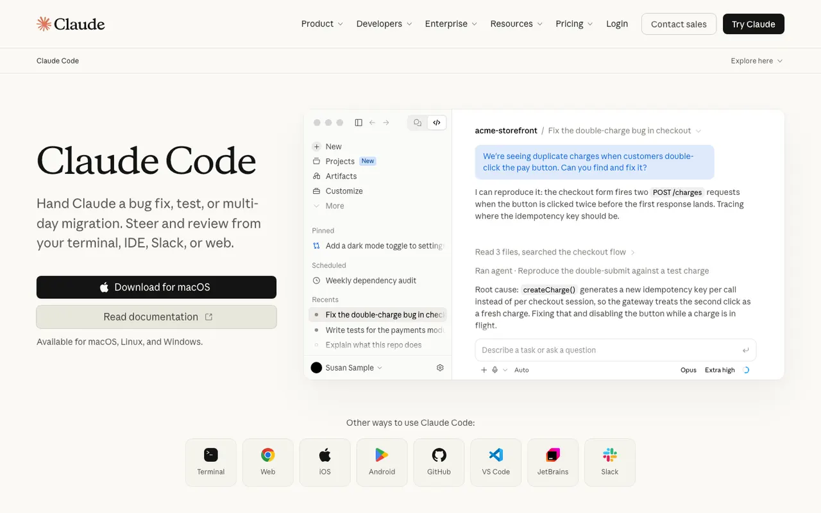
Task: Open the Read documentation link
Action: [157, 317]
